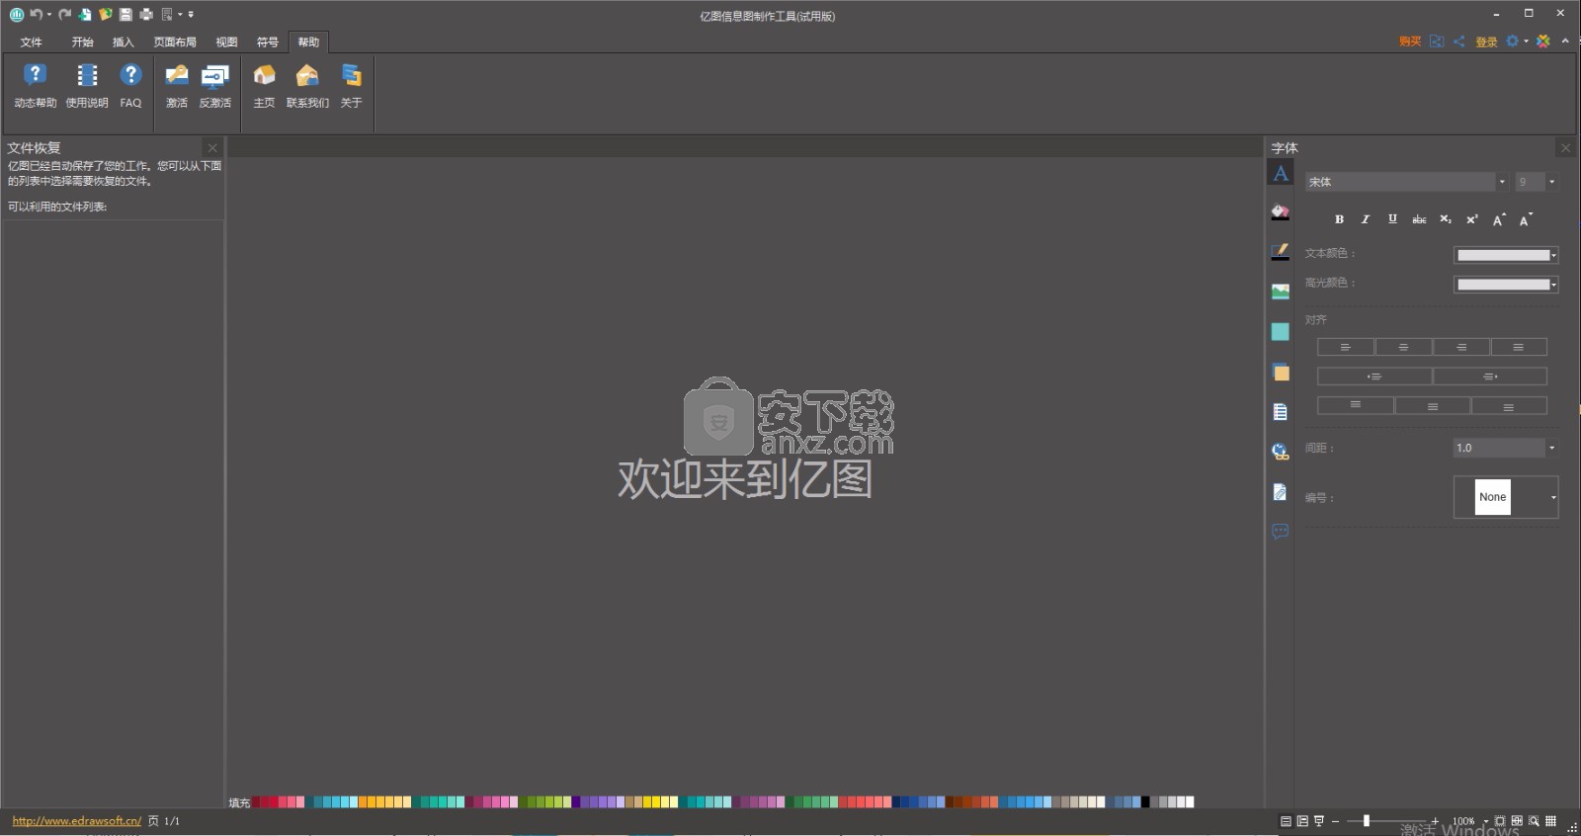Open the layers panel with yellow squares
Image resolution: width=1581 pixels, height=836 pixels.
pyautogui.click(x=1281, y=373)
